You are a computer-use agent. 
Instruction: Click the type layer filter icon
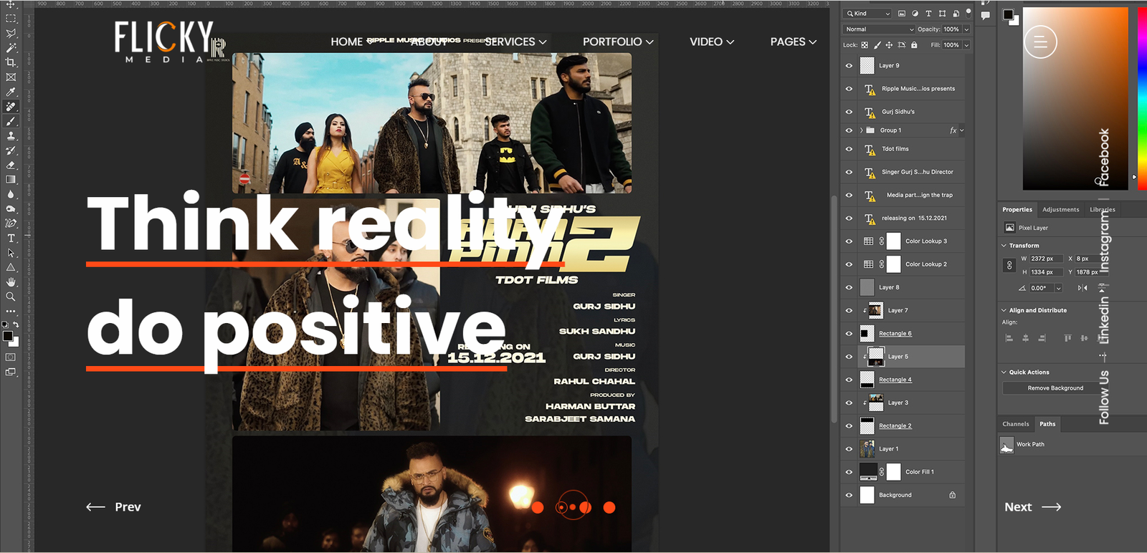tap(928, 14)
